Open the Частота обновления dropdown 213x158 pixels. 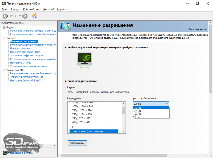(167, 104)
